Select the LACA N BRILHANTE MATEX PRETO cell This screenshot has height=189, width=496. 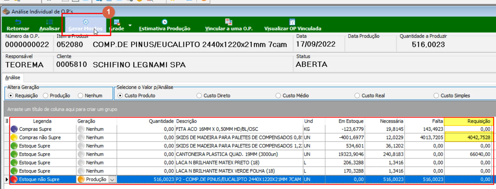239,162
